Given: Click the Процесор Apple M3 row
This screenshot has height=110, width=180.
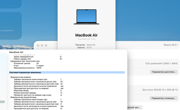Looking at the screenshot, I should click(85, 45).
